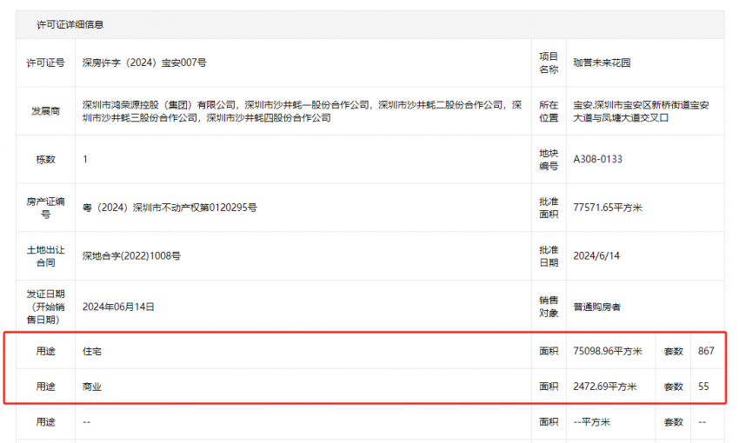739x443 pixels.
Task: Click the 栋数 label cell
Action: [x=46, y=160]
